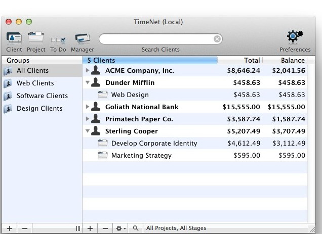
Task: Select the Sterling Cooper client name
Action: [x=132, y=131]
